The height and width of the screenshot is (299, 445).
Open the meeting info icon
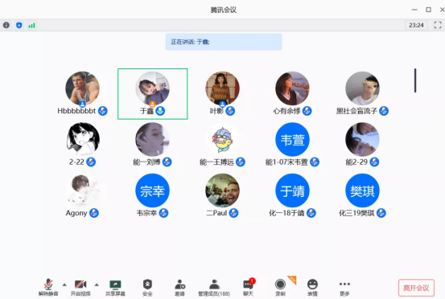(6, 25)
